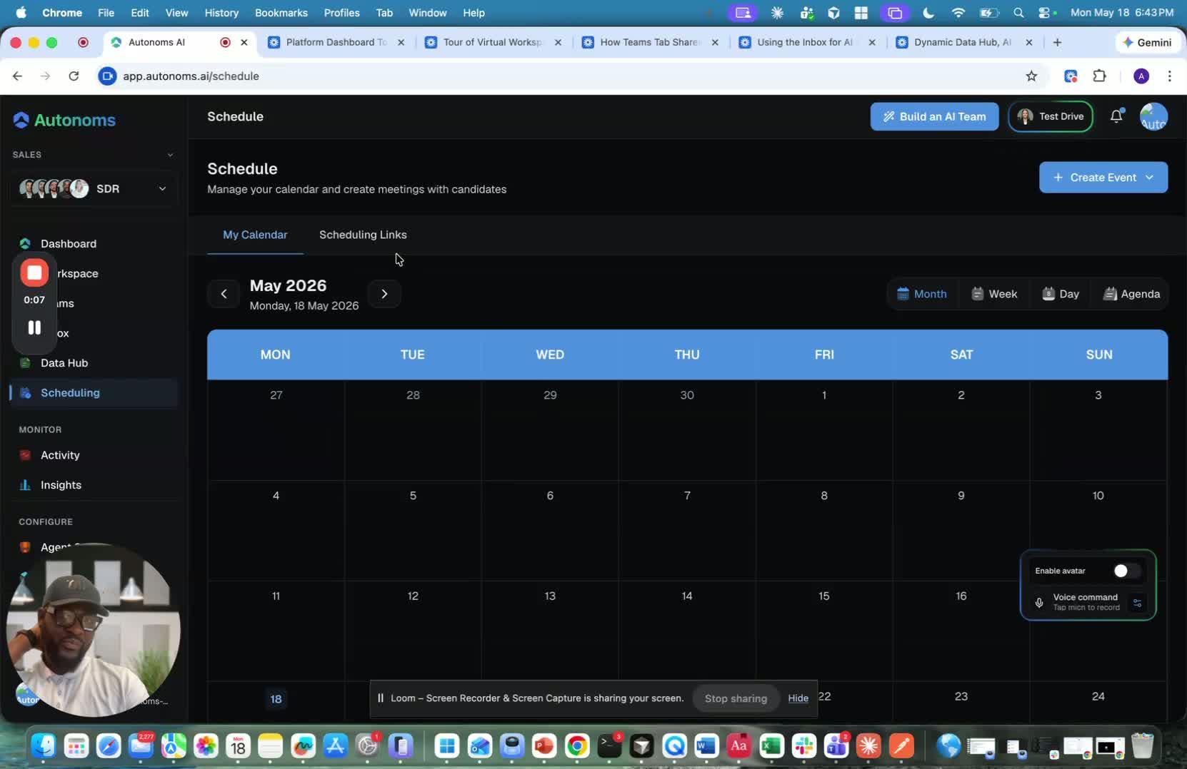Open Data Hub in sidebar
This screenshot has height=769, width=1187.
64,363
